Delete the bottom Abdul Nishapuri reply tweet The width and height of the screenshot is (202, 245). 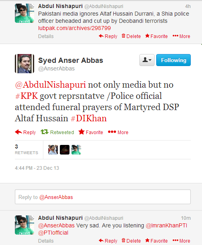pos(131,241)
